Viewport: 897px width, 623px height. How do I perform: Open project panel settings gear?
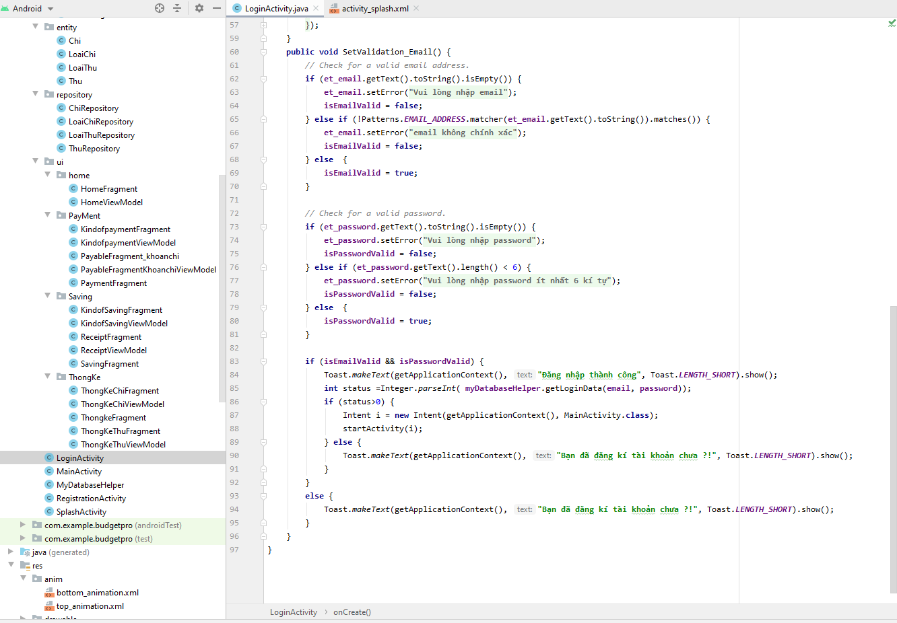pos(199,8)
